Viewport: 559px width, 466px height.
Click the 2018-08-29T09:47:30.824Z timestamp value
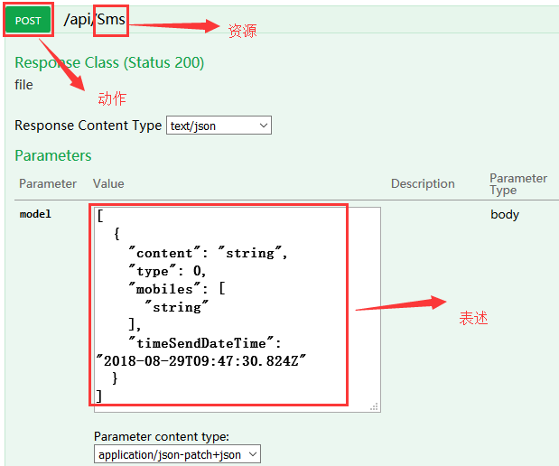pyautogui.click(x=201, y=361)
